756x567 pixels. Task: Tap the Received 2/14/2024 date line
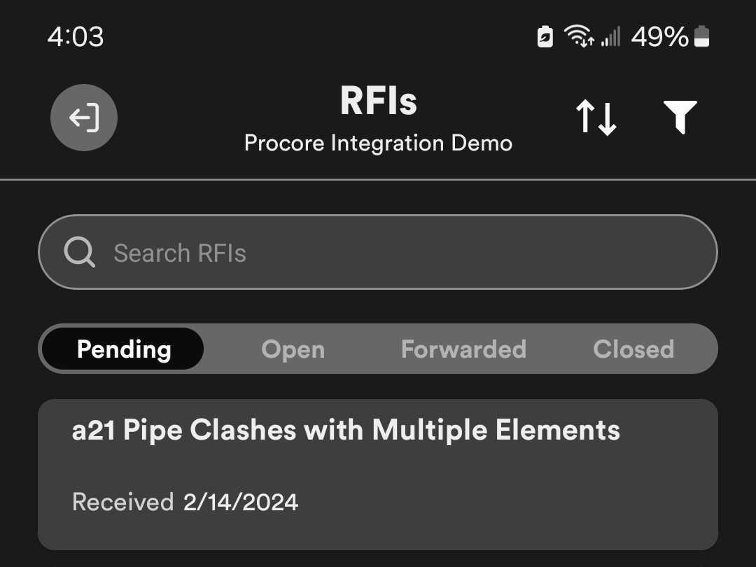(x=185, y=502)
